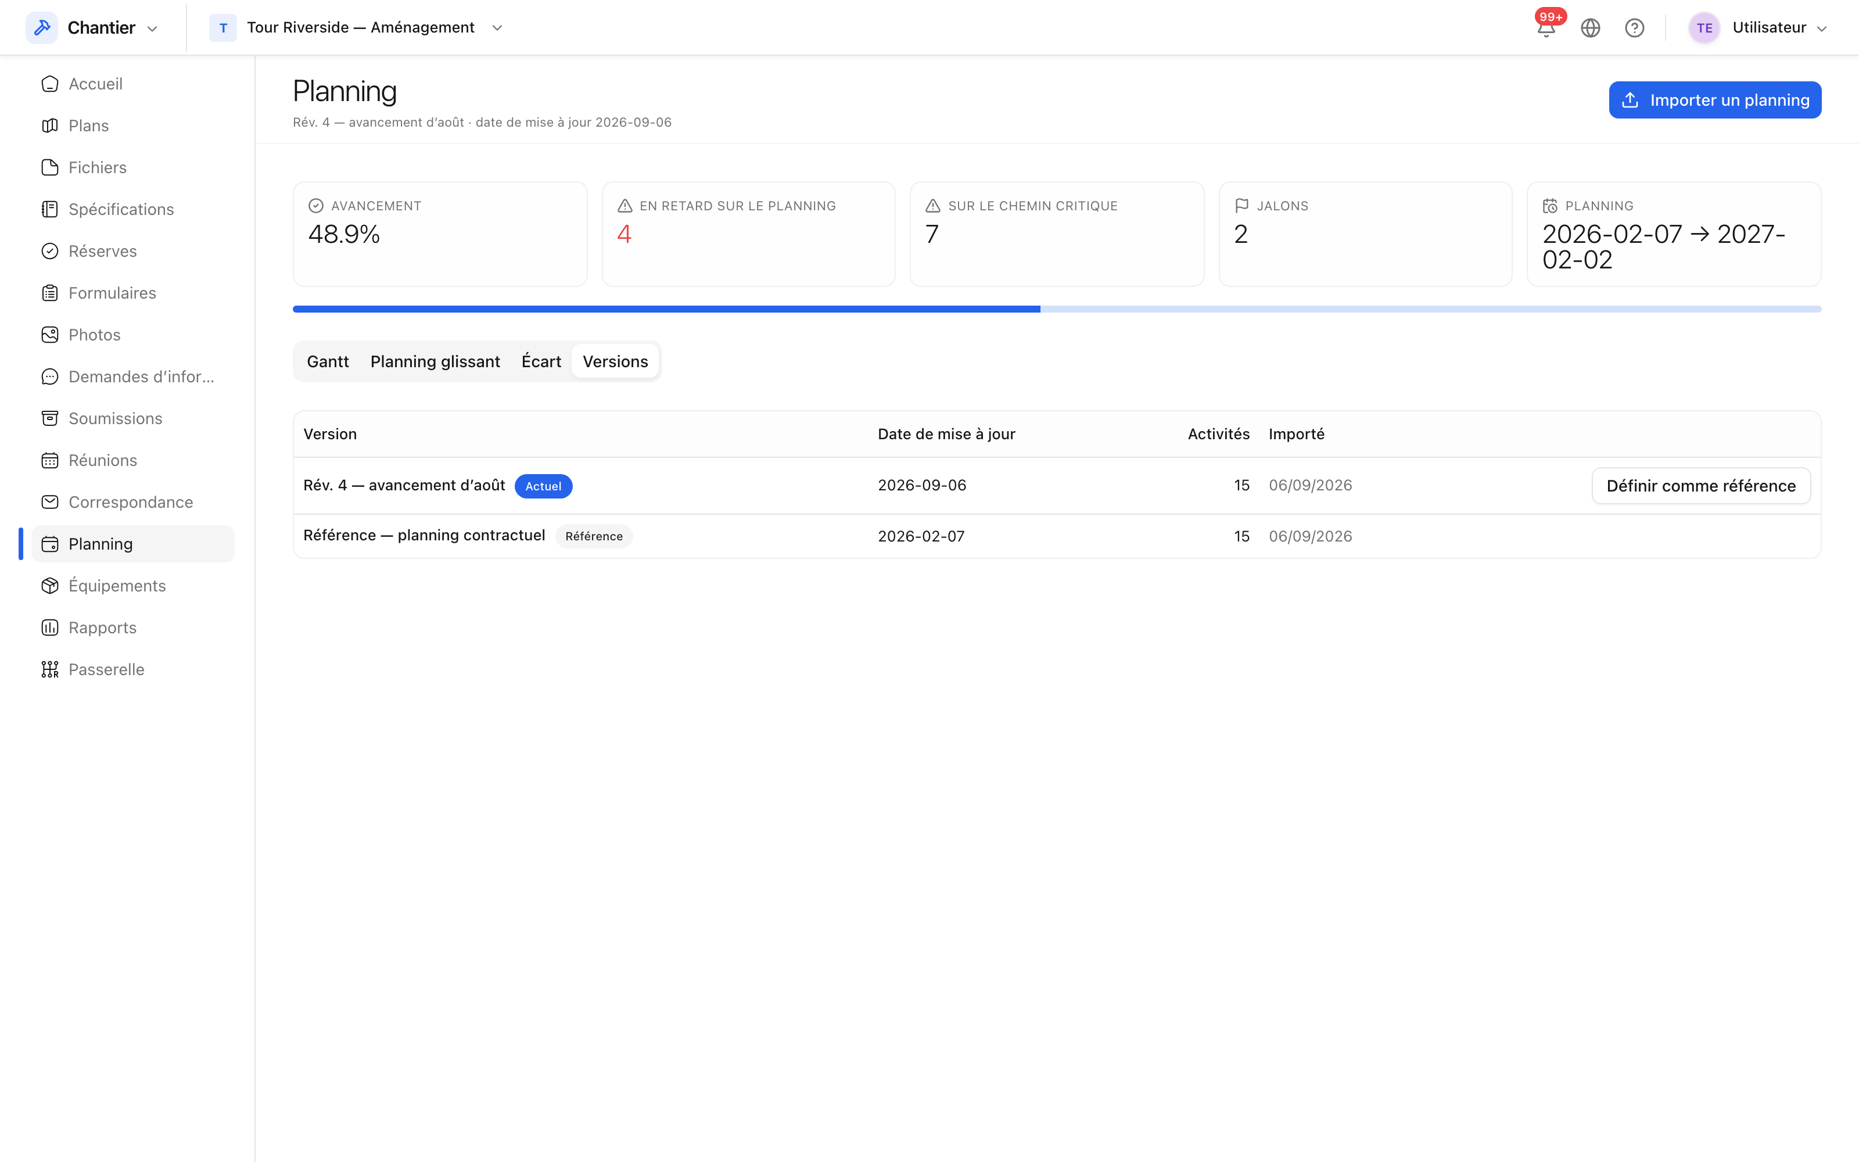The image size is (1859, 1162).
Task: Switch to the Gantt tab
Action: click(x=328, y=361)
